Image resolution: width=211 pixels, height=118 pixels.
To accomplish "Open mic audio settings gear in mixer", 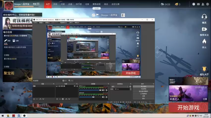I will point(107,90).
